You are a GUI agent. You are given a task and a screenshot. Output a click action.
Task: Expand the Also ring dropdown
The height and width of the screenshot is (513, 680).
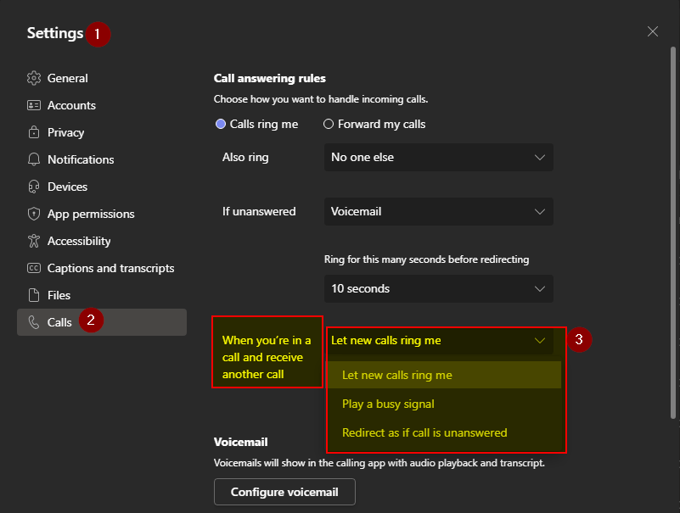[438, 157]
